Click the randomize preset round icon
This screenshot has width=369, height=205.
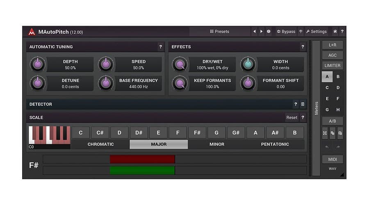[269, 31]
